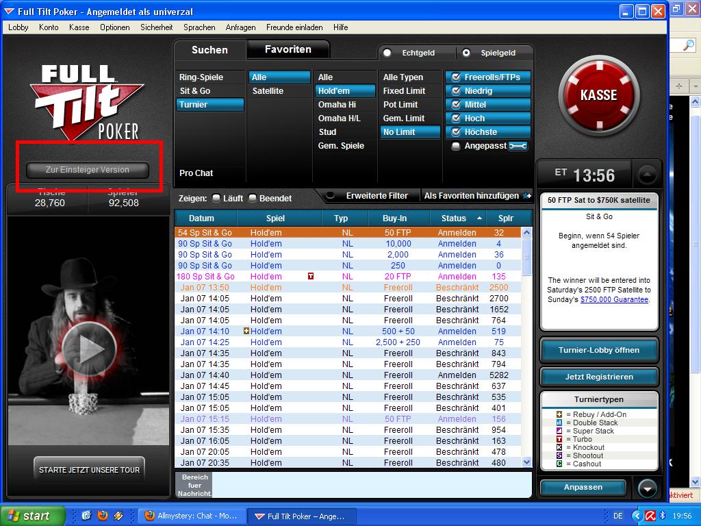Viewport: 701px width, 526px height.
Task: Click the Turbo icon on the 180 Sp Sit & Go row
Action: (311, 277)
